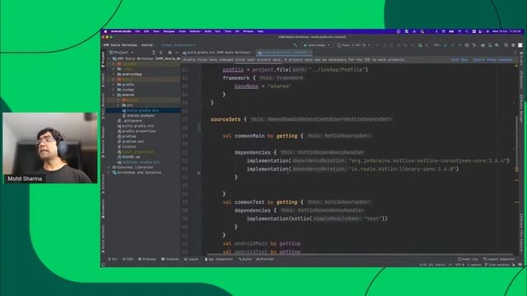Click the editor horizontal scrollbar
527x296 pixels.
[x=360, y=254]
